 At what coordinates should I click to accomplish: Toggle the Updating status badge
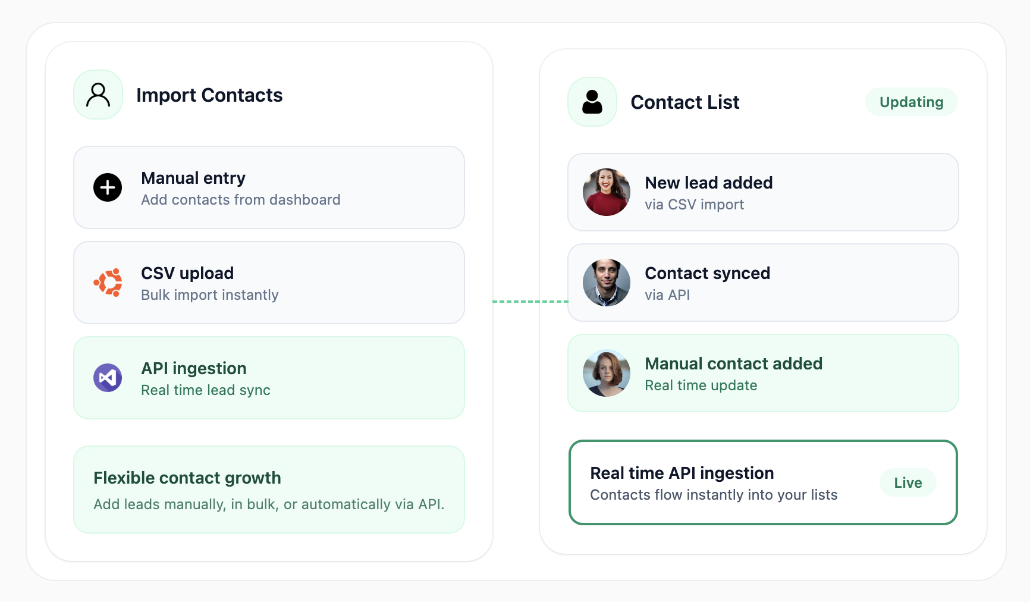point(911,102)
